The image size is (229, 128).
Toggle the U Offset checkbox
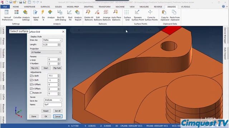pos(31,84)
